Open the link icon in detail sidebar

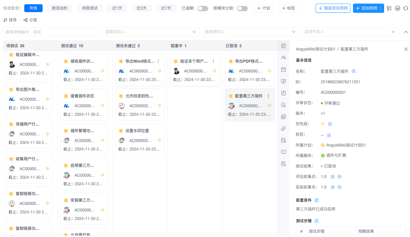coord(283,128)
